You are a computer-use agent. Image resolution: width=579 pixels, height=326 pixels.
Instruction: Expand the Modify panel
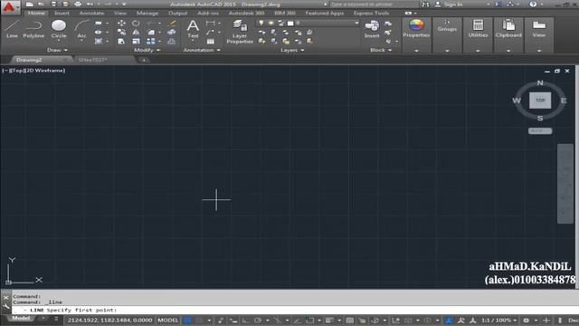click(x=147, y=50)
